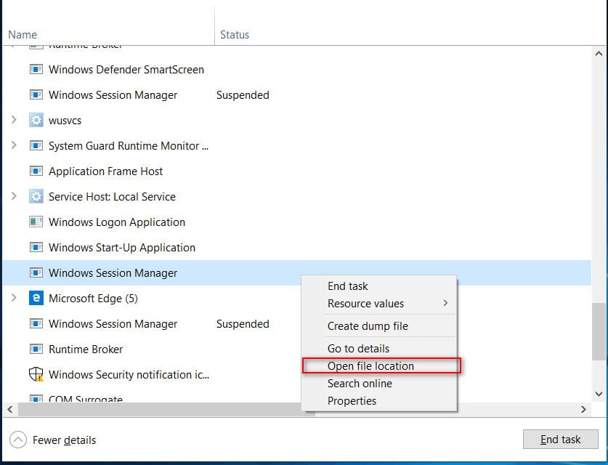Image resolution: width=608 pixels, height=465 pixels.
Task: Click the Windows Security notification shield icon
Action: coord(36,375)
